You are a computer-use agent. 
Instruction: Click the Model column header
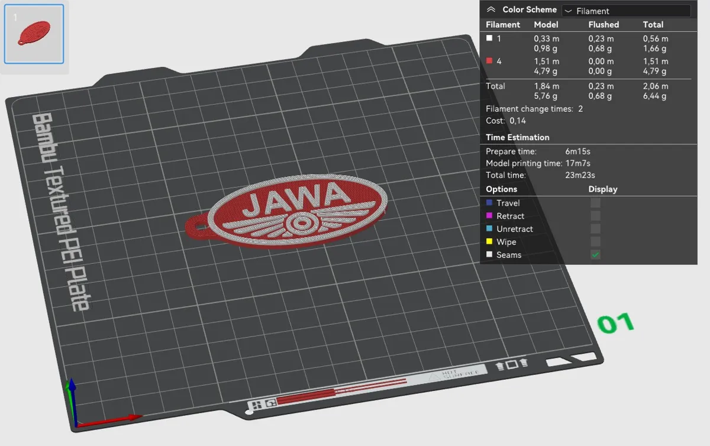(x=546, y=25)
